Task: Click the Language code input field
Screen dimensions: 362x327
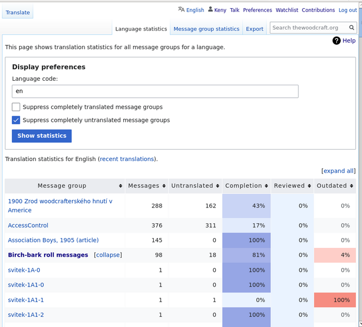Action: 155,91
